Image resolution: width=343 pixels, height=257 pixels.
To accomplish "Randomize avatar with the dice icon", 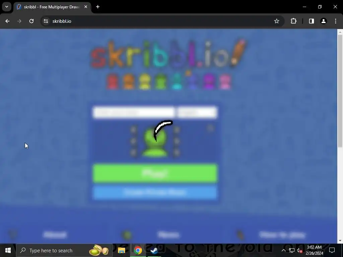I will [x=210, y=128].
